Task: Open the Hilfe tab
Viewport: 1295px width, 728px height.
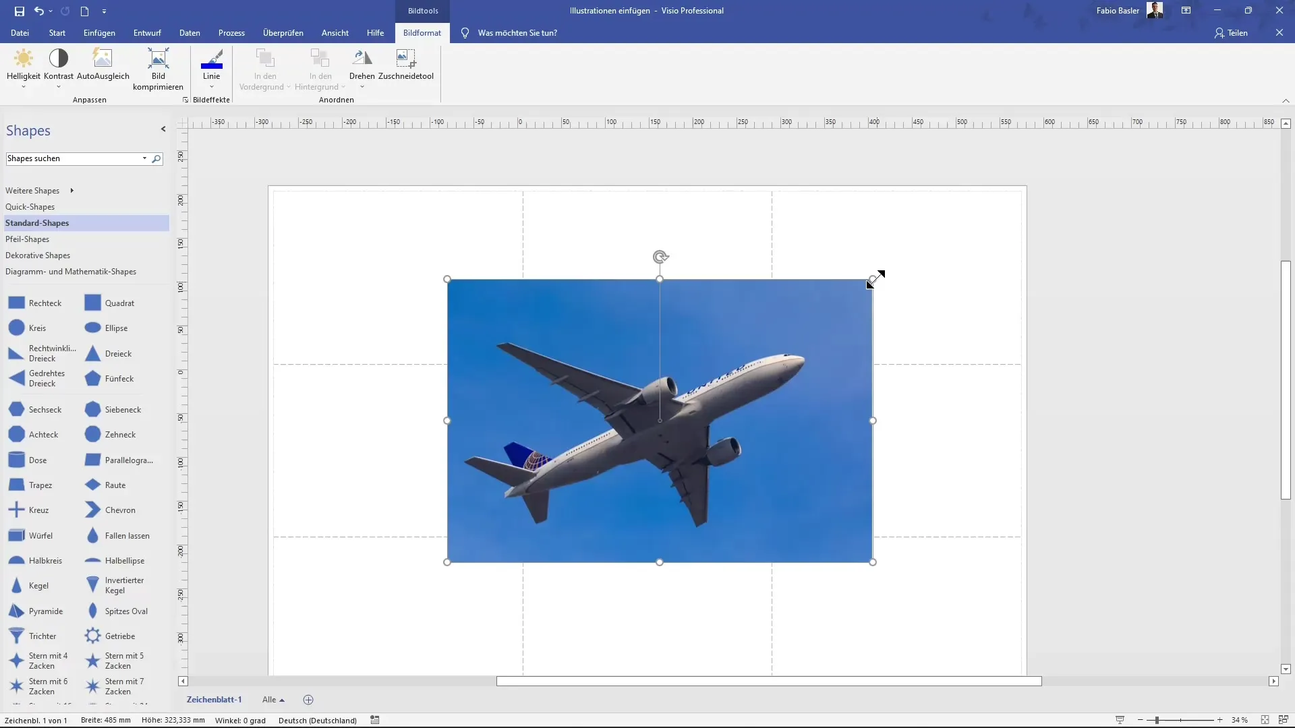Action: pos(376,32)
